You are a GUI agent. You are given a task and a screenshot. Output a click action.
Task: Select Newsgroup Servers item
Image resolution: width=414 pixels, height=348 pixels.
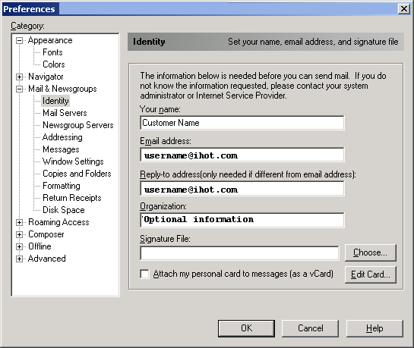coord(78,125)
